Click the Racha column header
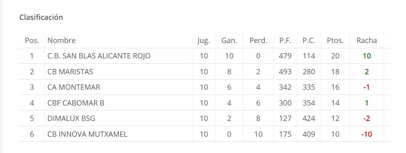 367,41
